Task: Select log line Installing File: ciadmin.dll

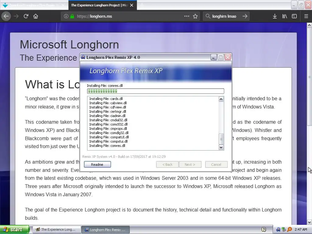Action: pyautogui.click(x=107, y=116)
